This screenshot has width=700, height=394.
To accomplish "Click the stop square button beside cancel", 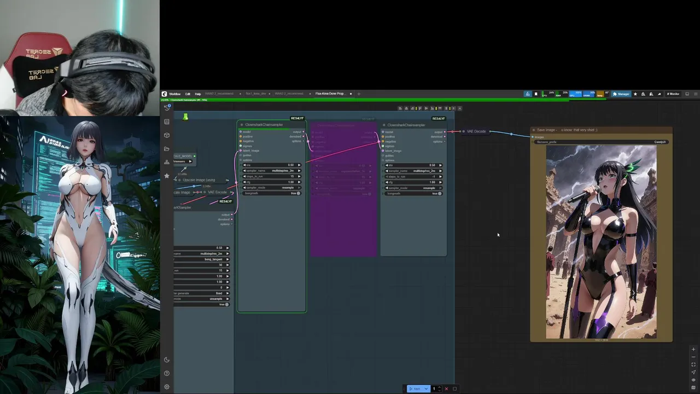I will (x=454, y=389).
